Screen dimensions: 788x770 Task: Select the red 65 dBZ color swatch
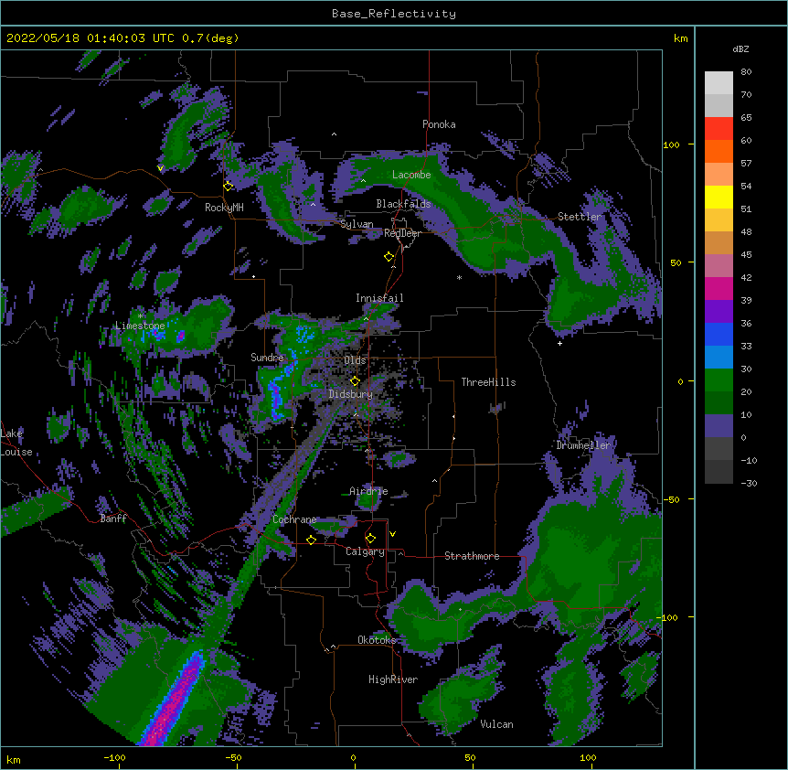719,128
